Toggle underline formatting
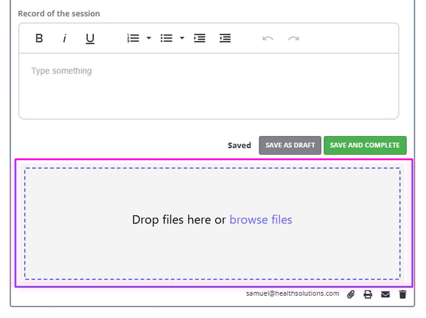The height and width of the screenshot is (318, 426). (90, 38)
